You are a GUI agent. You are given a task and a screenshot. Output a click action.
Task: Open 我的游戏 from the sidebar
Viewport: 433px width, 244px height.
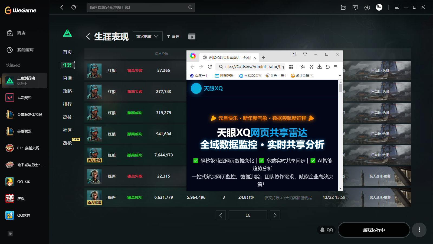coord(10,50)
